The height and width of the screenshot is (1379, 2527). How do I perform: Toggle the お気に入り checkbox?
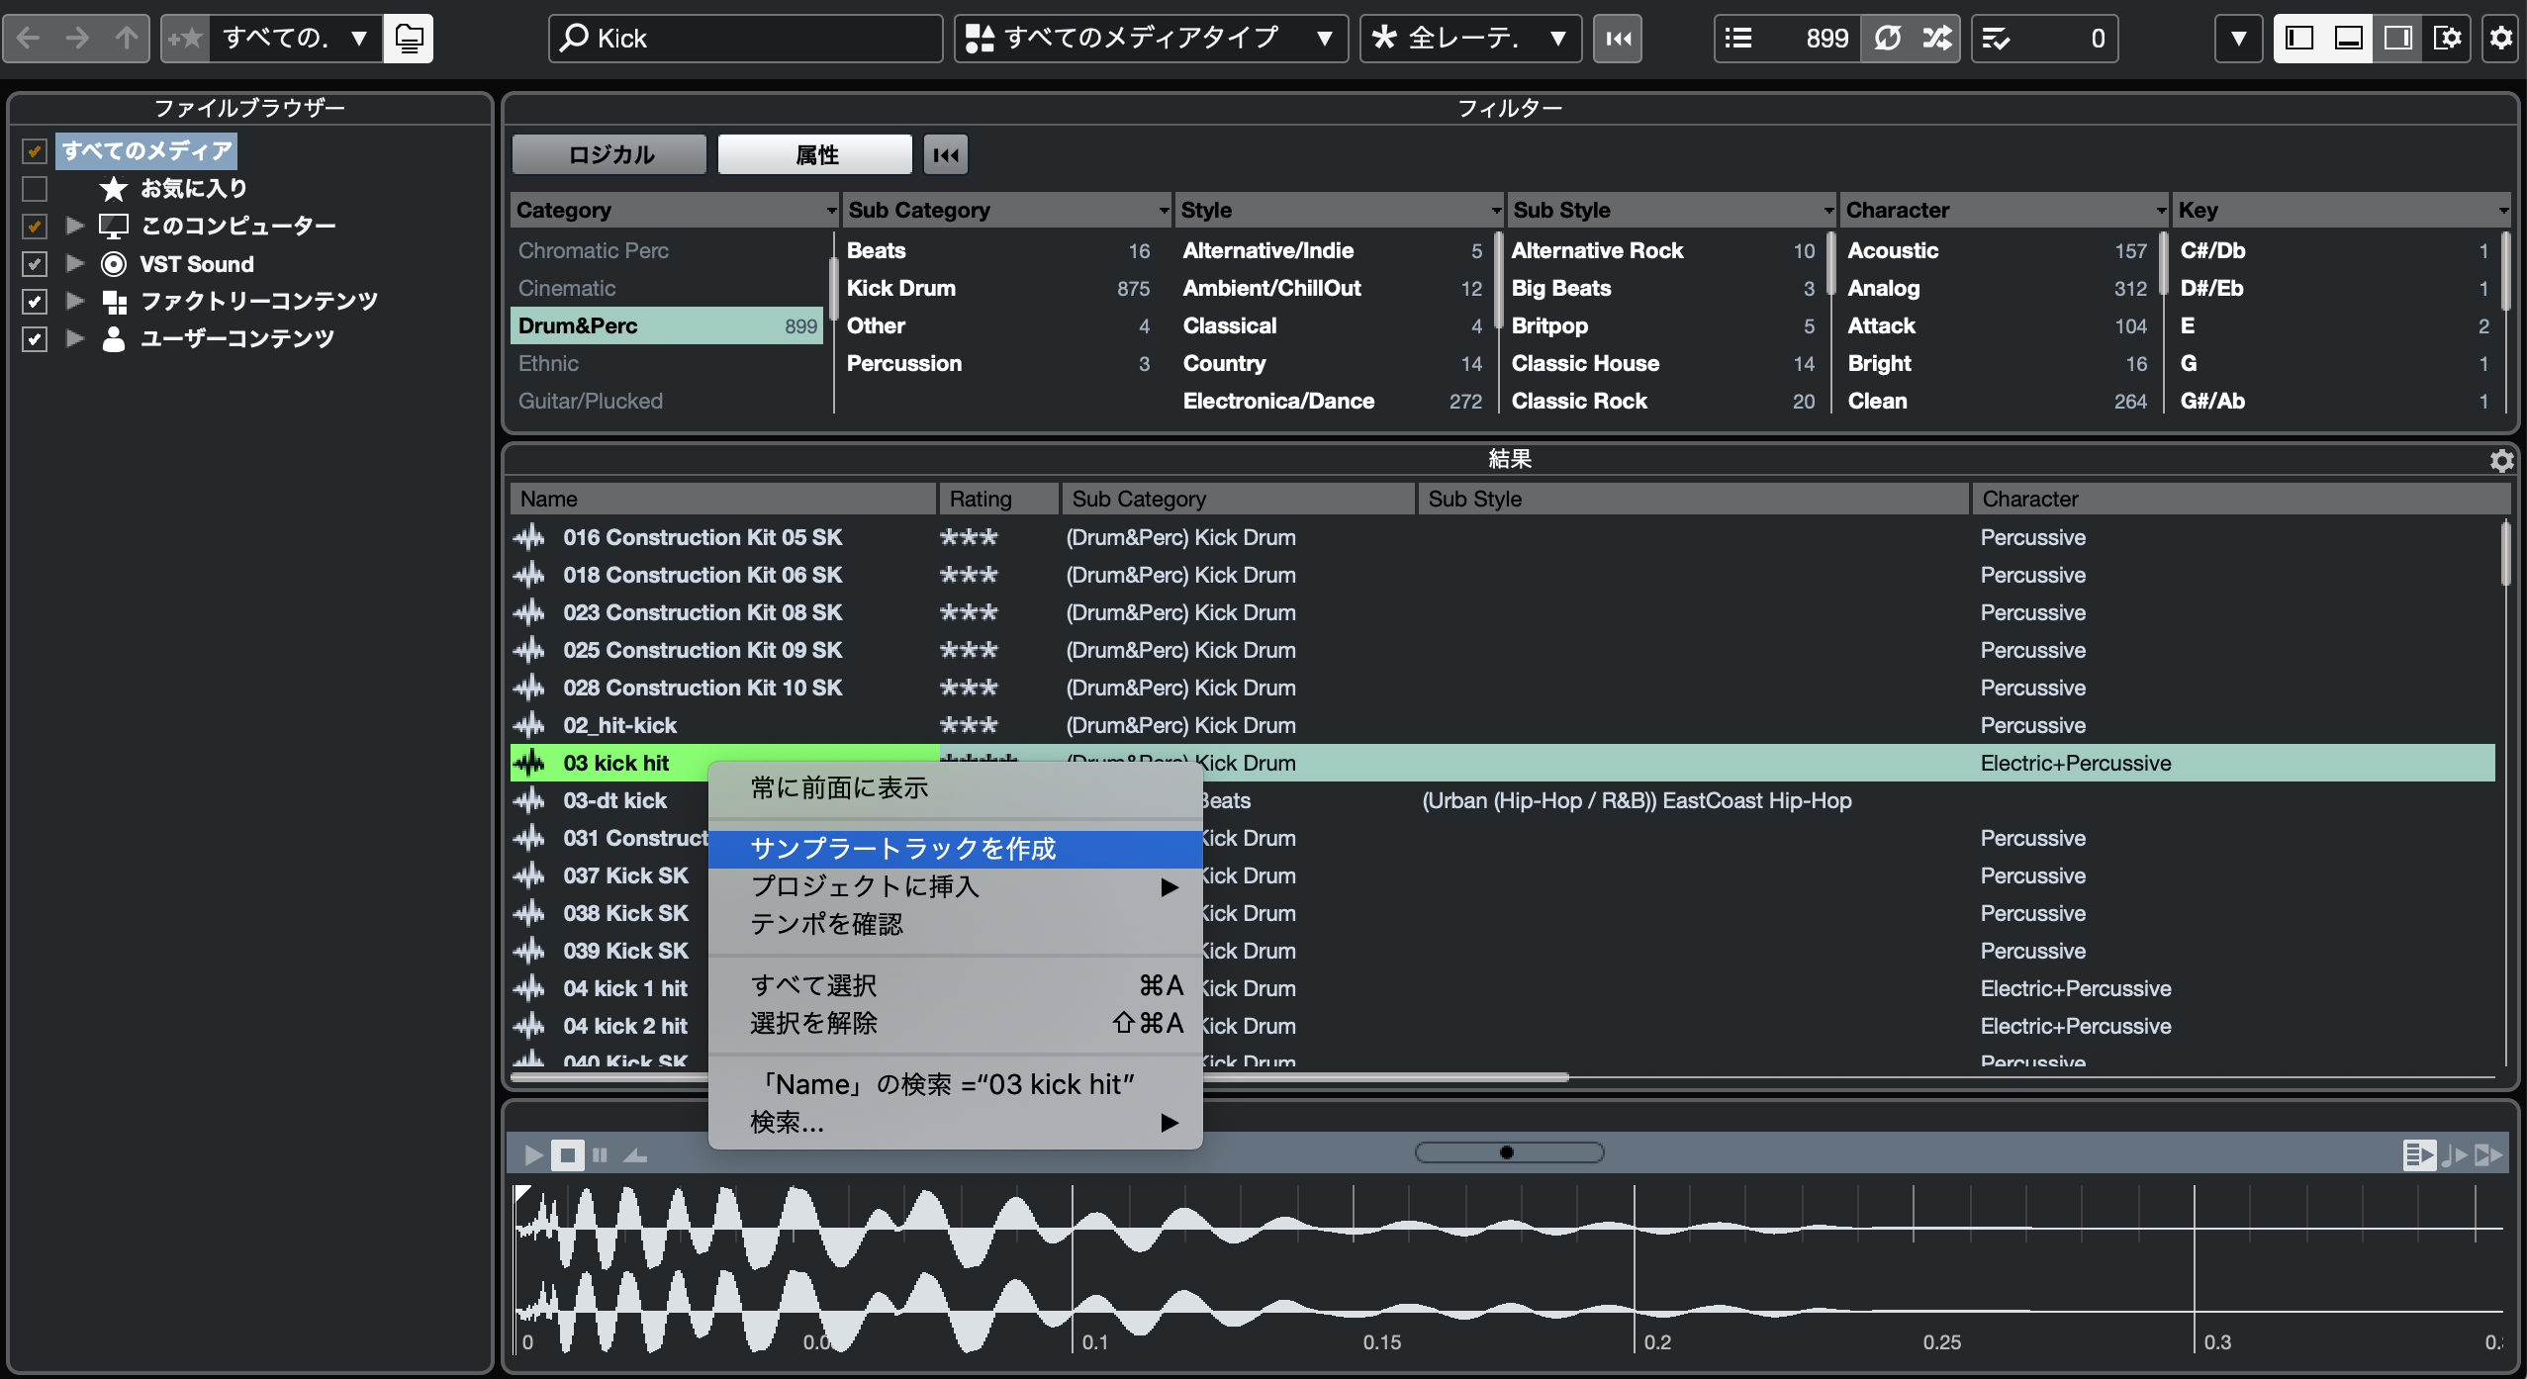coord(35,188)
